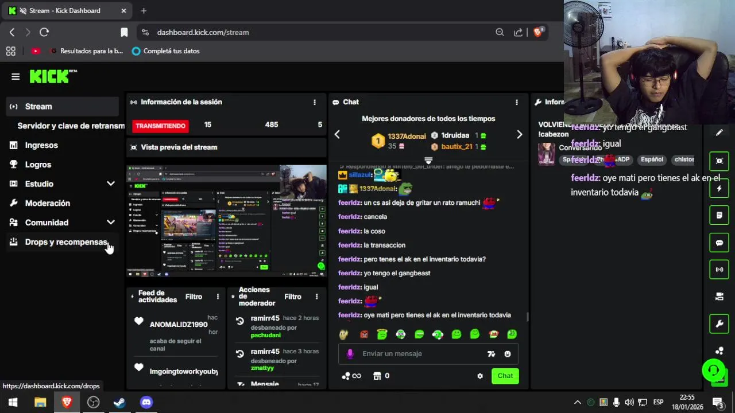The height and width of the screenshot is (413, 735).
Task: Open Información de la sesión options menu
Action: coord(314,102)
